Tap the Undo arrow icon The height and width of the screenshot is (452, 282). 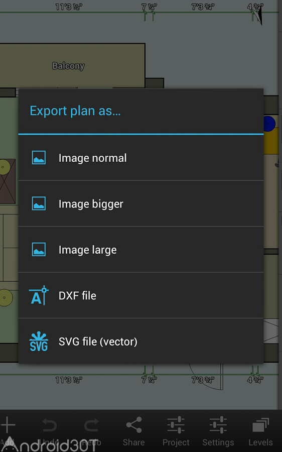coord(49,425)
